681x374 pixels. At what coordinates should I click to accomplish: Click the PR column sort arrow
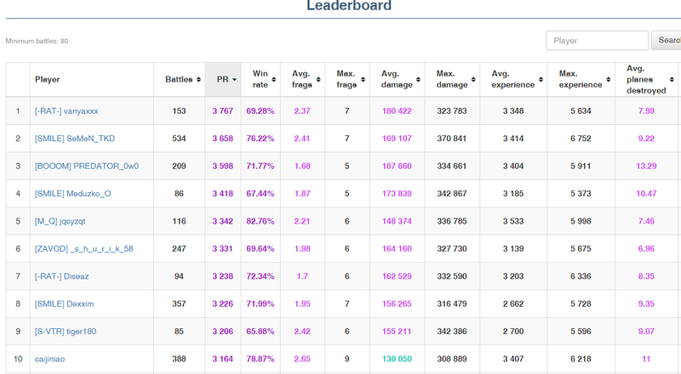coord(235,79)
